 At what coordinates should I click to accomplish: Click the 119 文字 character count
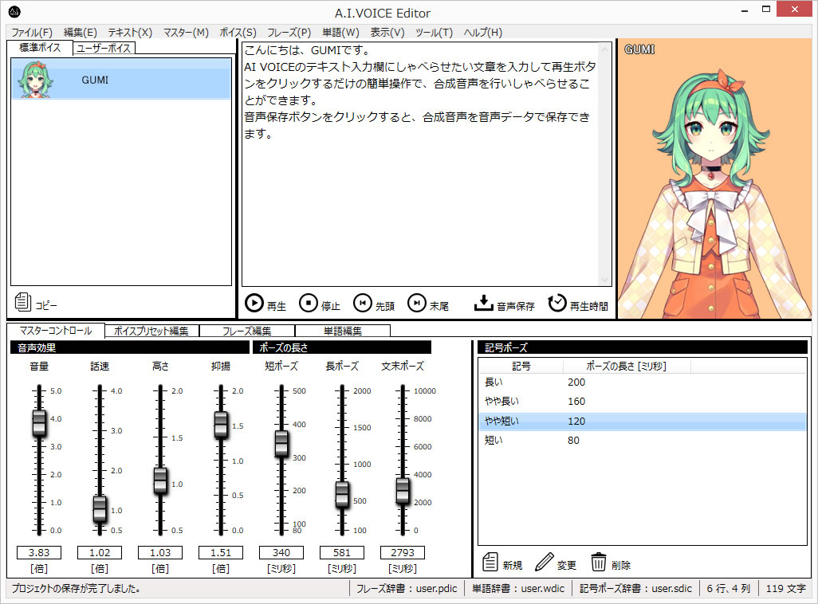785,588
